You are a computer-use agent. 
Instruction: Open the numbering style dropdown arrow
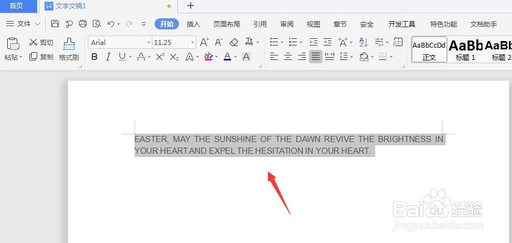click(301, 42)
